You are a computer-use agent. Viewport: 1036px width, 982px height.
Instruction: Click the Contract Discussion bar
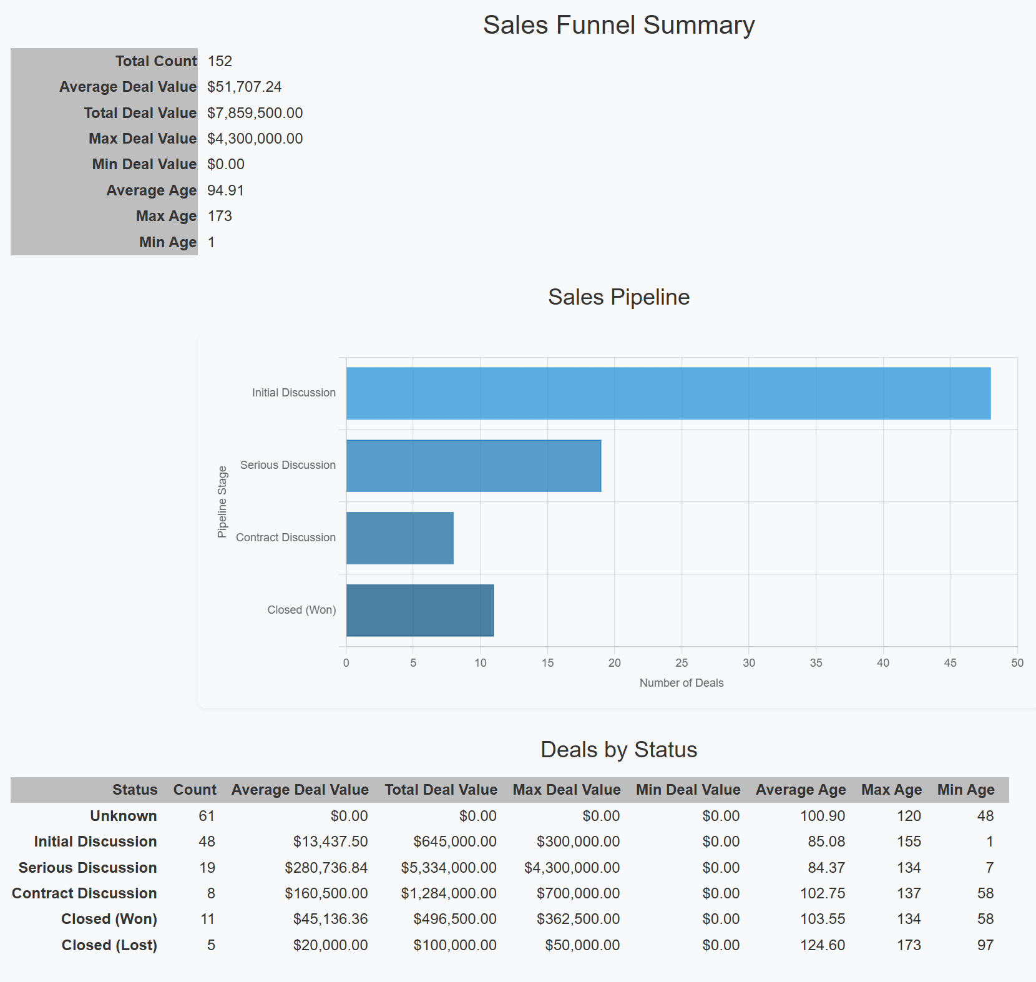coord(399,537)
